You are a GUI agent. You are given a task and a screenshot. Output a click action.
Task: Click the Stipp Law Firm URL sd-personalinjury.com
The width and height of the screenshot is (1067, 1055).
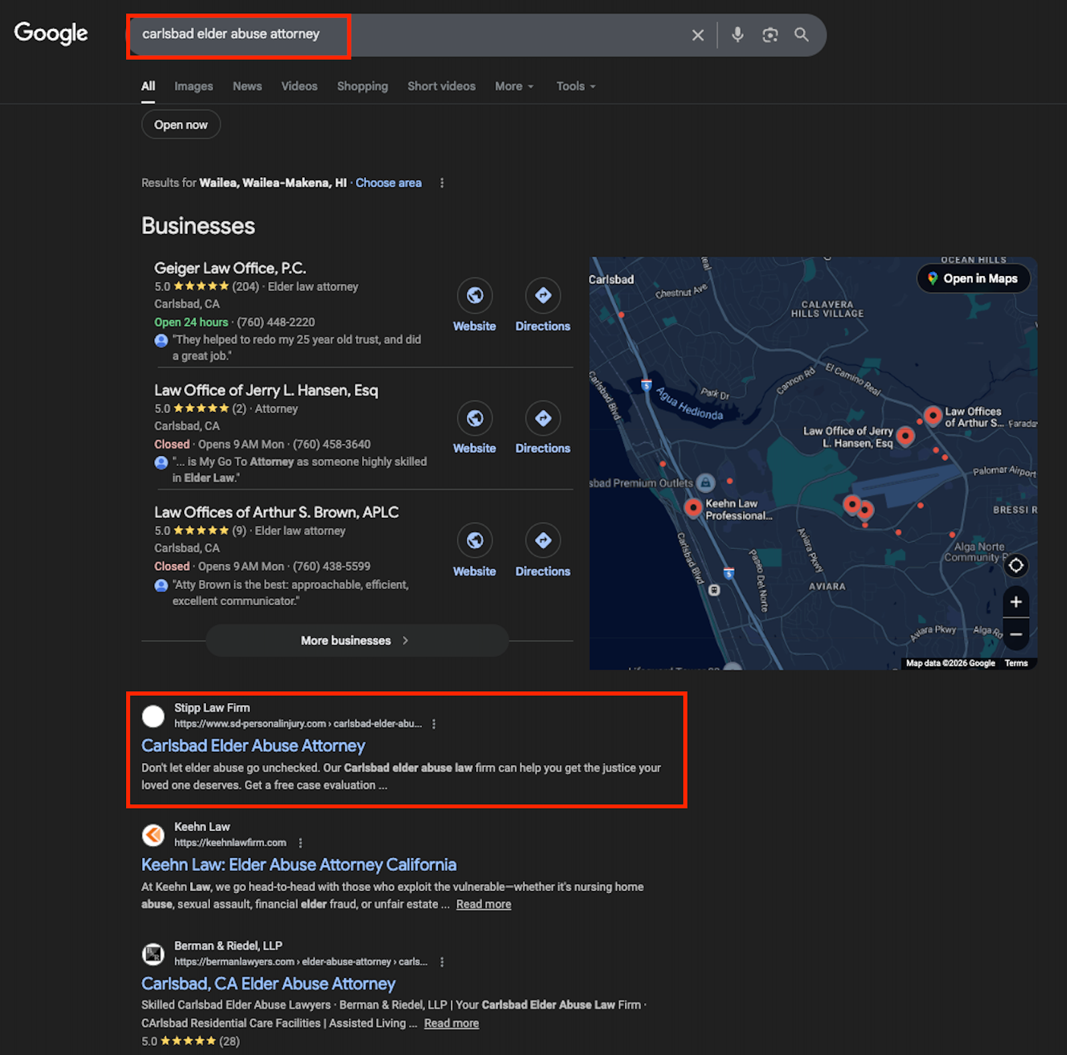pyautogui.click(x=298, y=724)
